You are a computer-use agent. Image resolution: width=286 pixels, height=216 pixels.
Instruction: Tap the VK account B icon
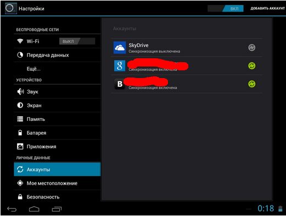120,84
